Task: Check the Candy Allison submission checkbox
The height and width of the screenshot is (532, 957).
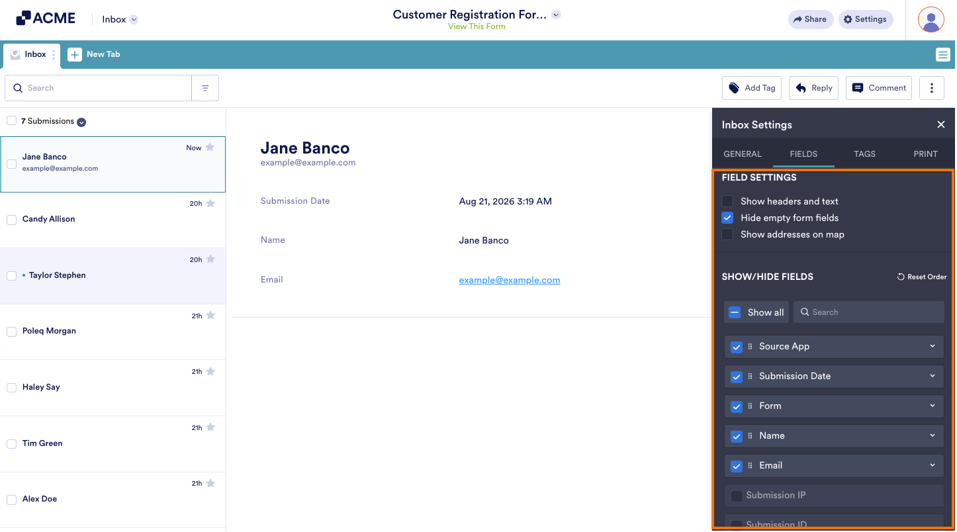Action: [11, 220]
